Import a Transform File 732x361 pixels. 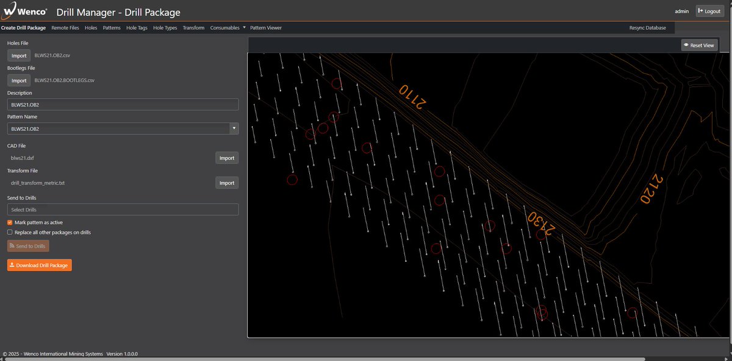[x=227, y=183]
